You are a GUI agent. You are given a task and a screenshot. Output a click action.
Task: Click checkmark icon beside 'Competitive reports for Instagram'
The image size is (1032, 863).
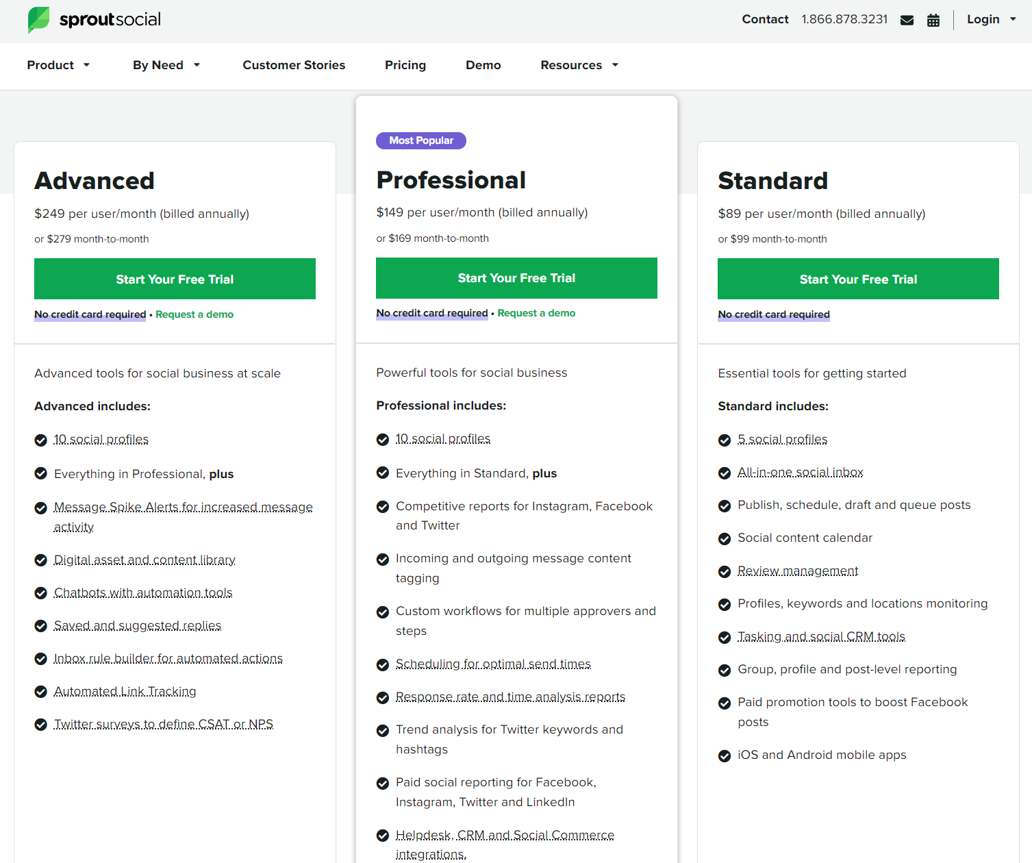point(383,507)
